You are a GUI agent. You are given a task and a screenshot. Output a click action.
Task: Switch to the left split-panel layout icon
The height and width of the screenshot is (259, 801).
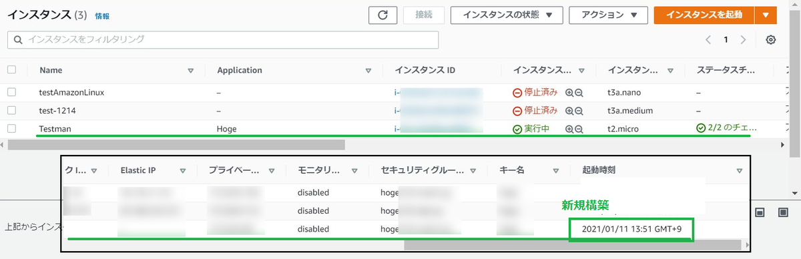(760, 212)
